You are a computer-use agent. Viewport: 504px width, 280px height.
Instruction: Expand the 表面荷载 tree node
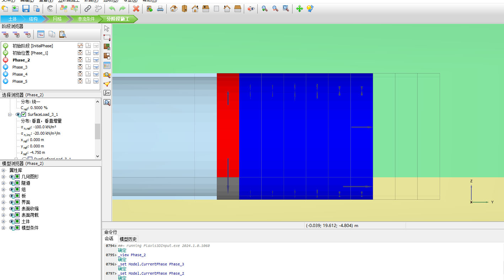(x=4, y=215)
